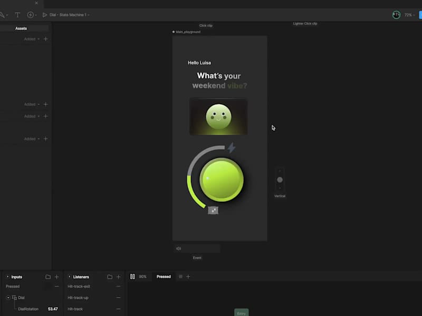Click the speaker Event icon below the artboard
The width and height of the screenshot is (422, 316).
point(178,249)
